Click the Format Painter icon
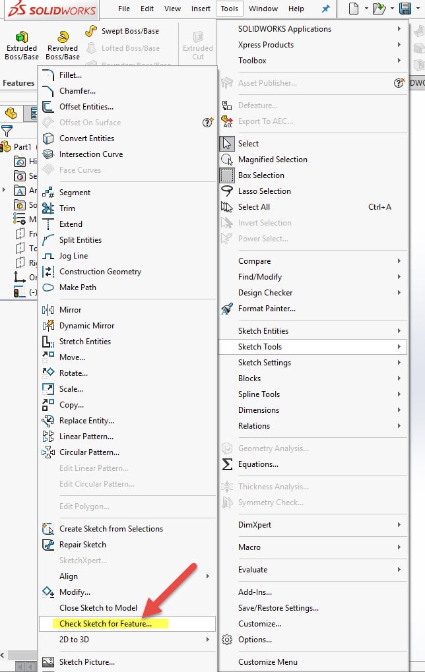The width and height of the screenshot is (425, 672). (227, 309)
